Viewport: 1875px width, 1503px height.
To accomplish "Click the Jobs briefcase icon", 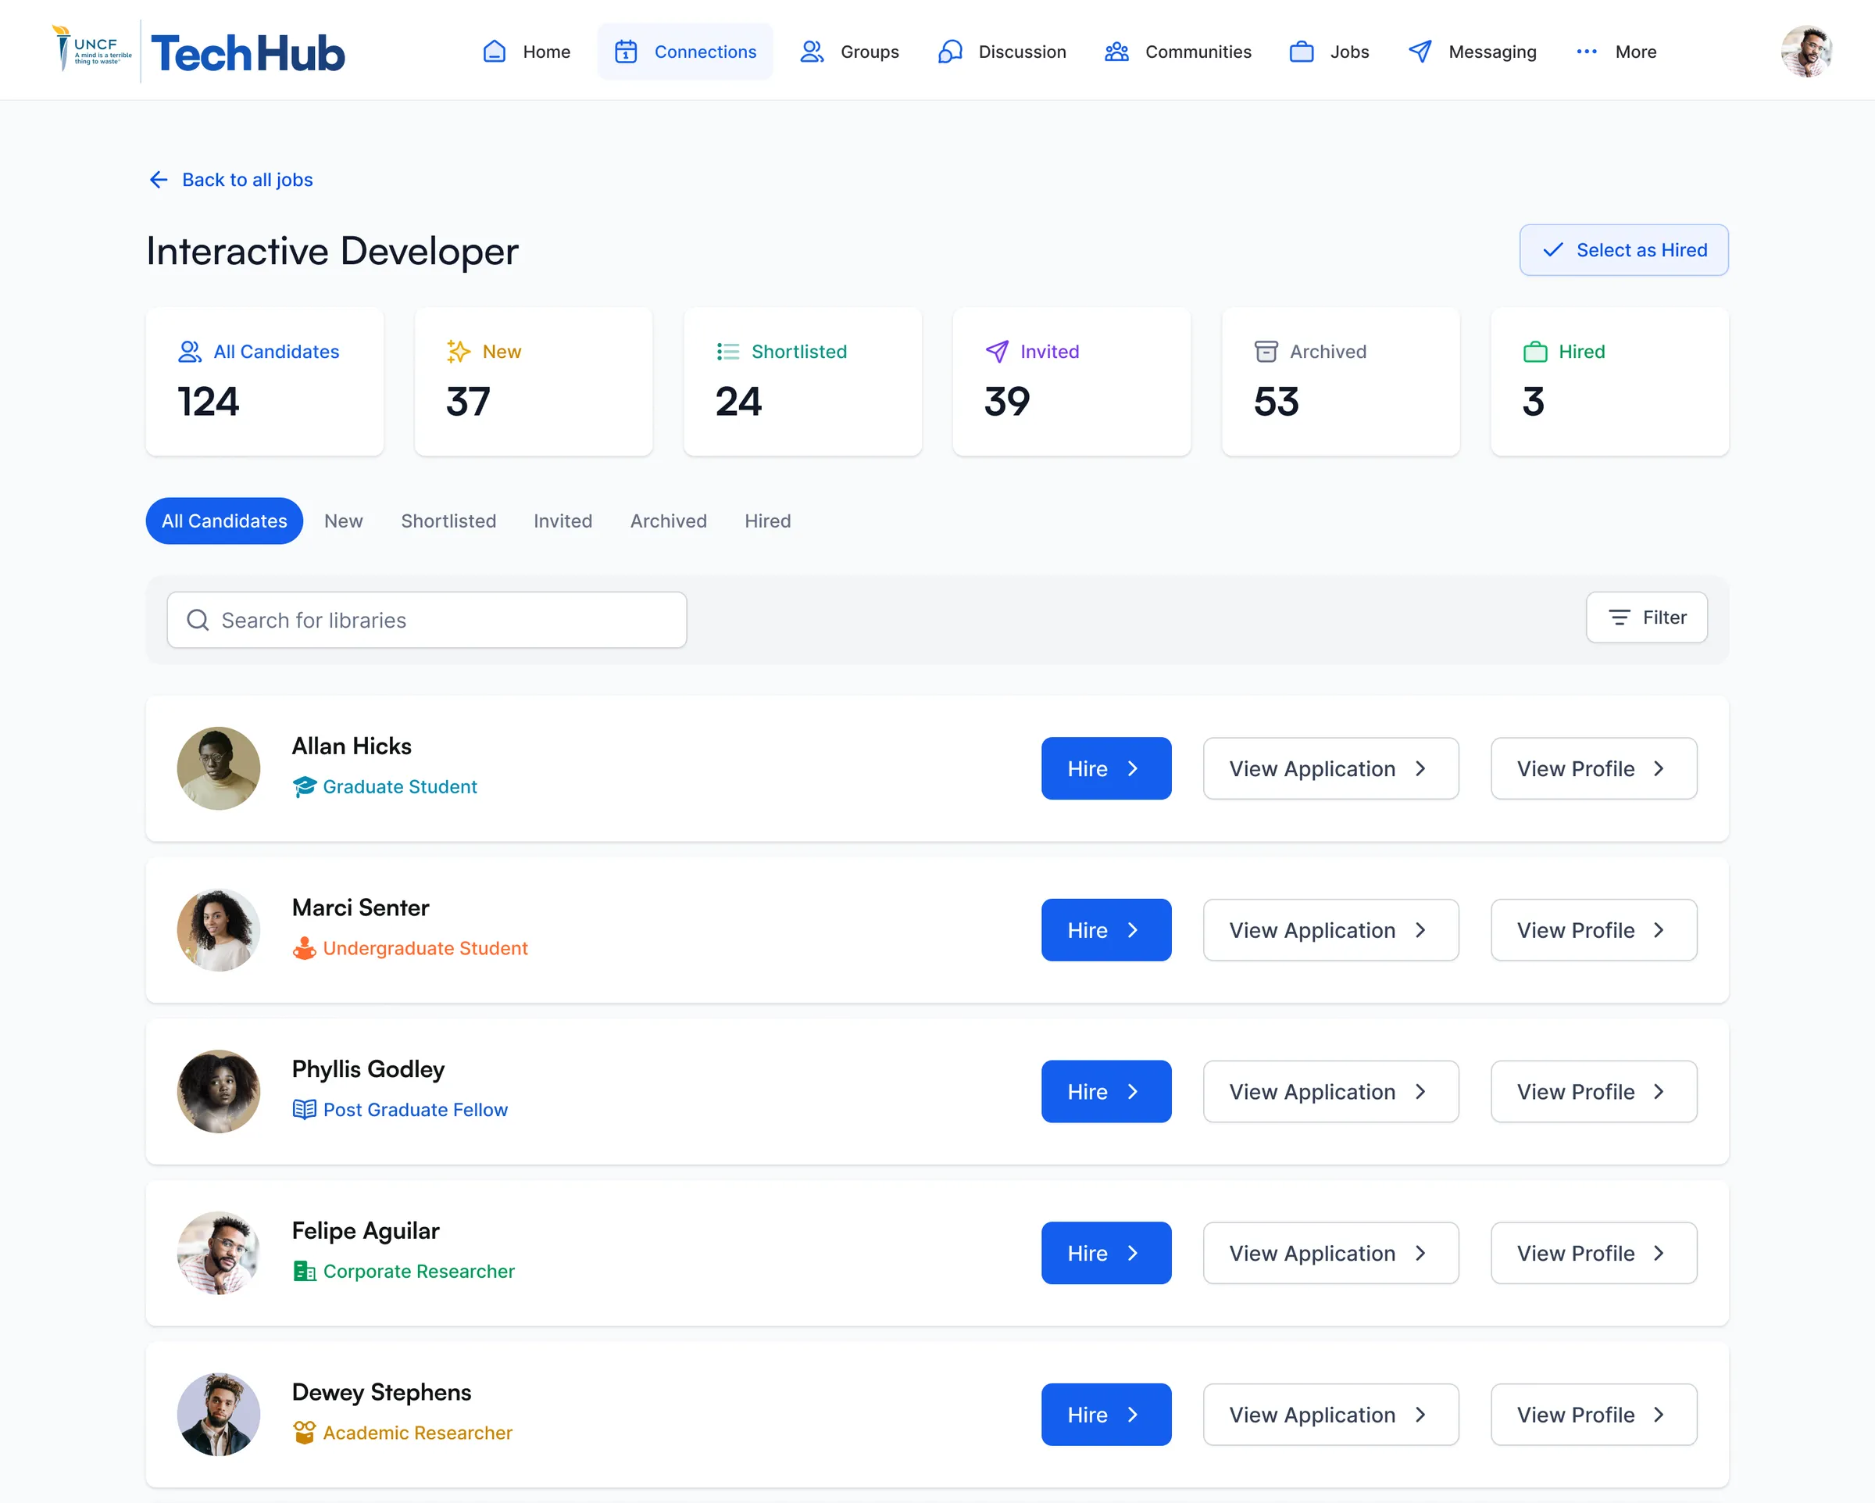I will (x=1301, y=52).
